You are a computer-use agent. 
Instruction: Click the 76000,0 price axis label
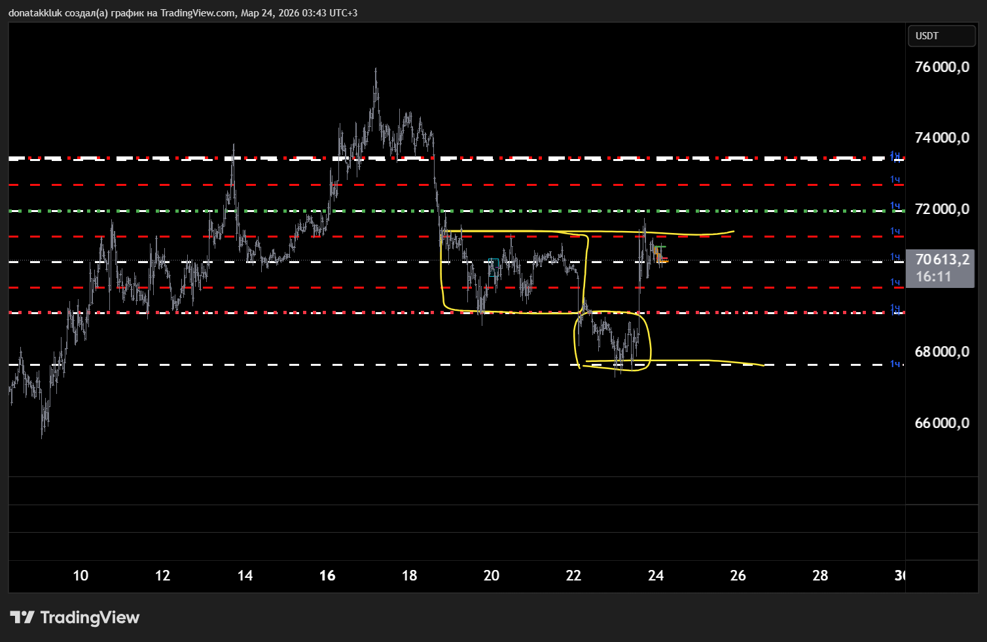pos(941,67)
